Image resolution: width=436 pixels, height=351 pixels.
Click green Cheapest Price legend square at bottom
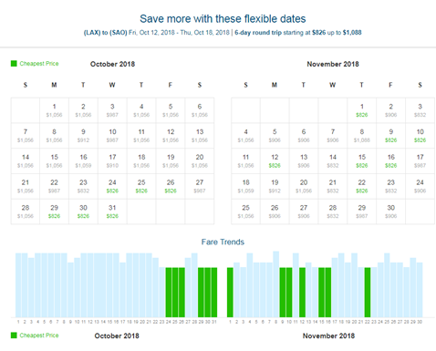14,336
